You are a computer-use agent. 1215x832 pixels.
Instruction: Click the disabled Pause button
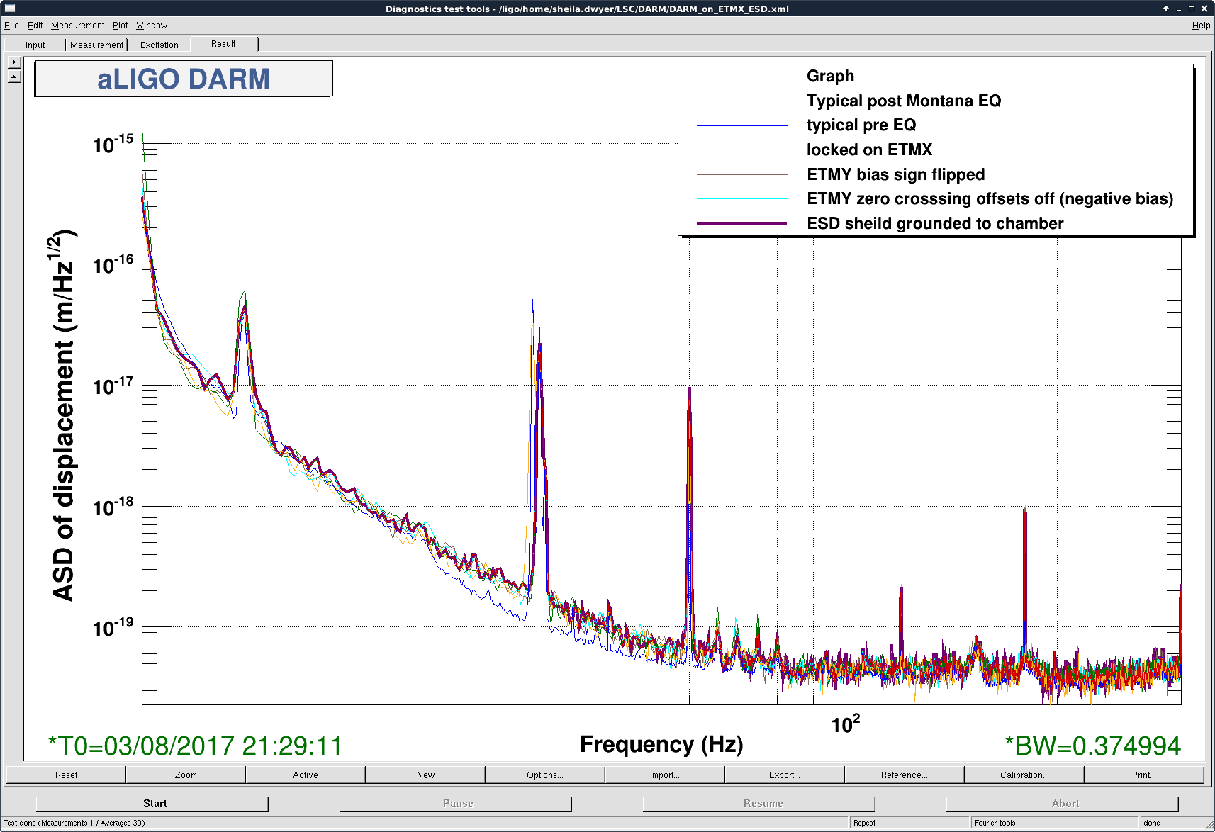456,804
